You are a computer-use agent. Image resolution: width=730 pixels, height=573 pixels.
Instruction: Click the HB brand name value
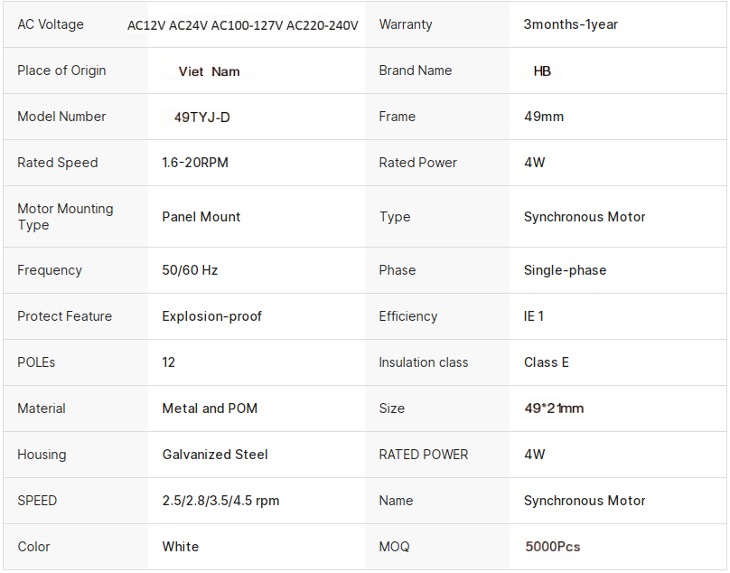[x=542, y=71]
